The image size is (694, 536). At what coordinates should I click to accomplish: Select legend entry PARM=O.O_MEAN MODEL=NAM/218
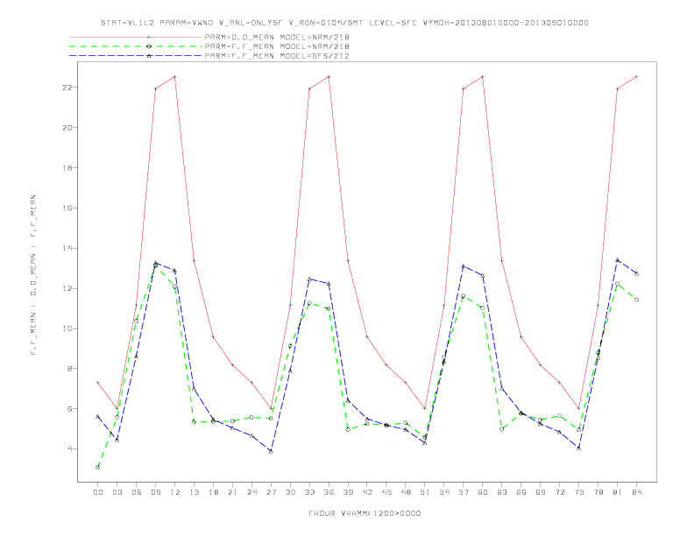(x=277, y=38)
